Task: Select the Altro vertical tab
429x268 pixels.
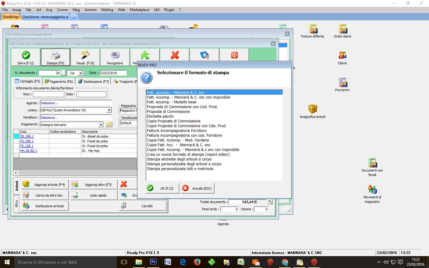Action: pos(16,204)
